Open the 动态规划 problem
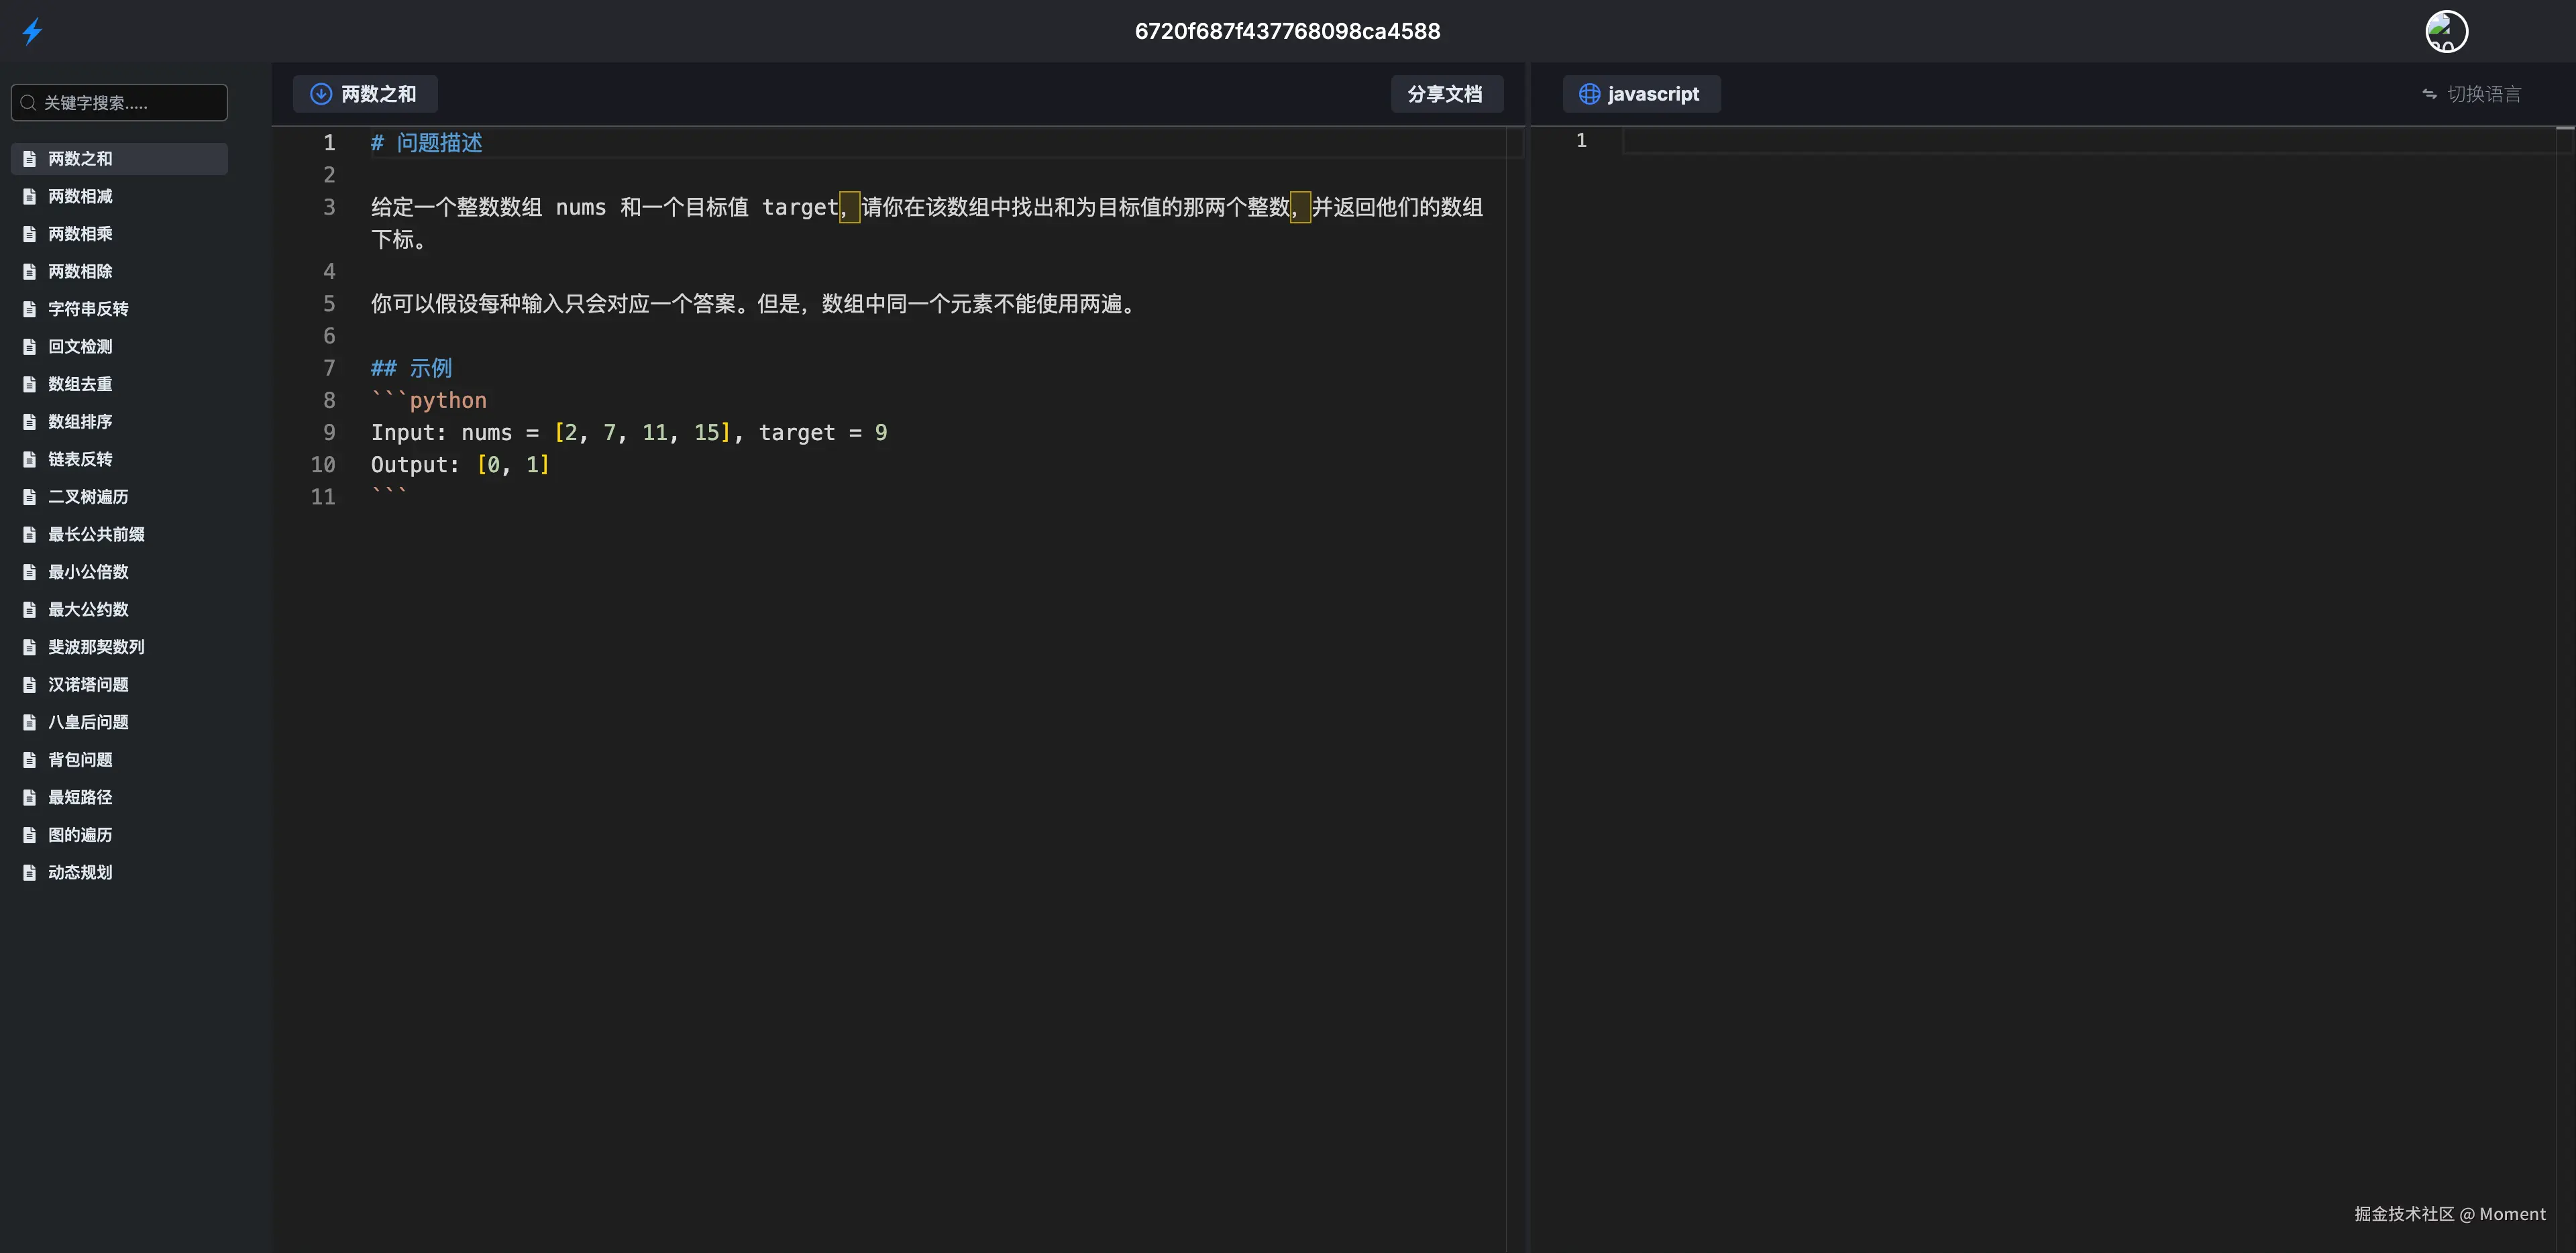 [x=119, y=873]
